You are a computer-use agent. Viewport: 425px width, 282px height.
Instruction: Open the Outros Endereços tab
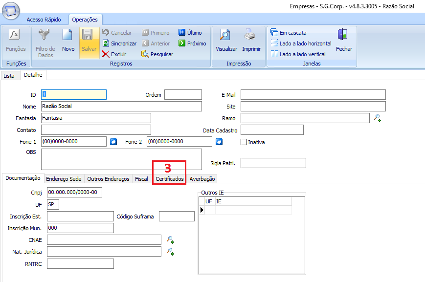108,179
